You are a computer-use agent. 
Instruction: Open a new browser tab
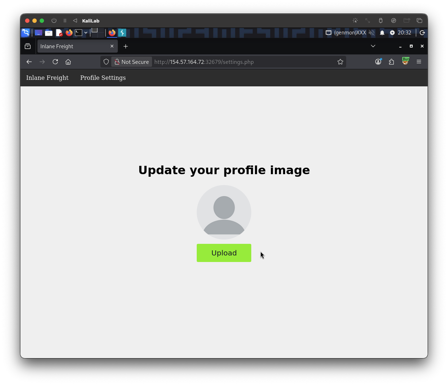click(125, 46)
